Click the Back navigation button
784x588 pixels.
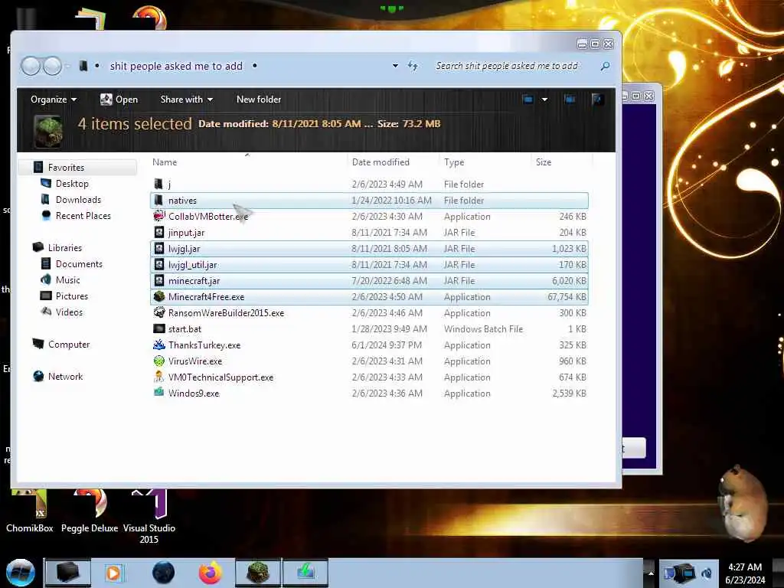pyautogui.click(x=31, y=66)
